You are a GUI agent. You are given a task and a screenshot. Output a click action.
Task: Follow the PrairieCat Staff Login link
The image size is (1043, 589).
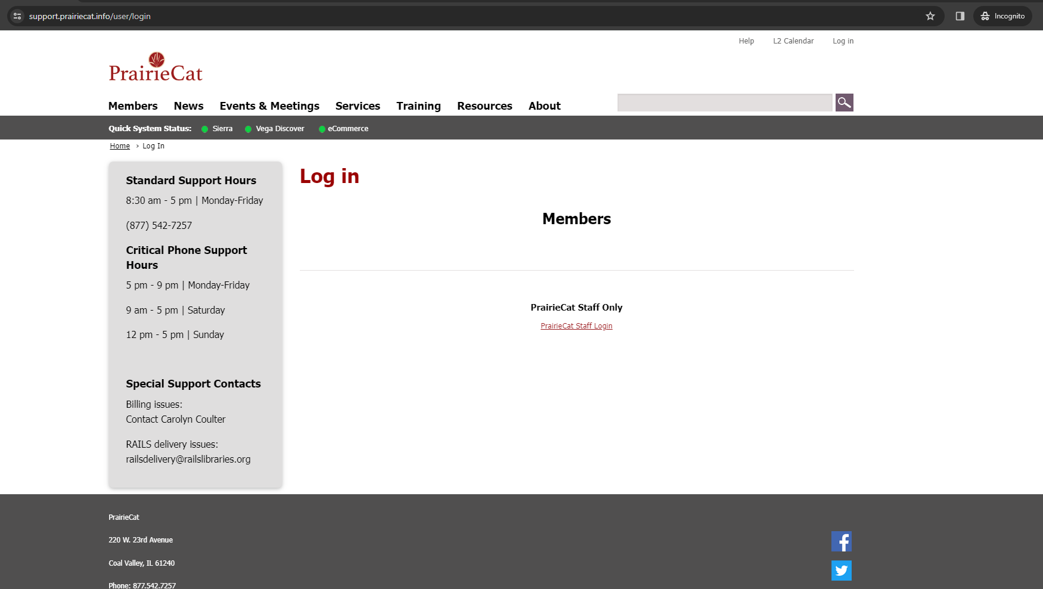[576, 325]
